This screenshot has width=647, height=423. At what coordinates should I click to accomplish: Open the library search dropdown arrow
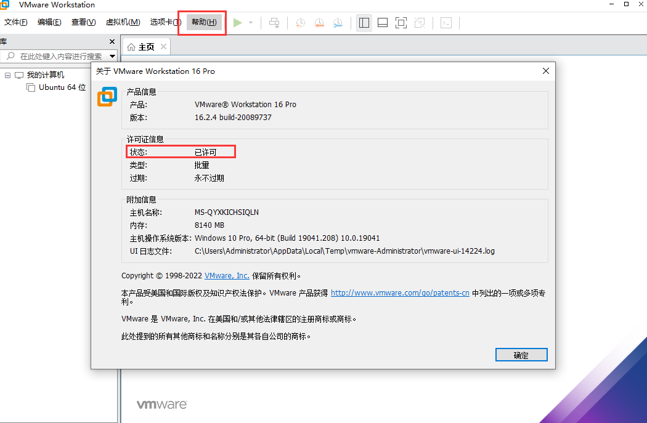tap(112, 55)
